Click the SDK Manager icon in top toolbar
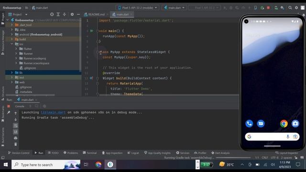Viewport: 306px width, 172px height. (x=283, y=8)
